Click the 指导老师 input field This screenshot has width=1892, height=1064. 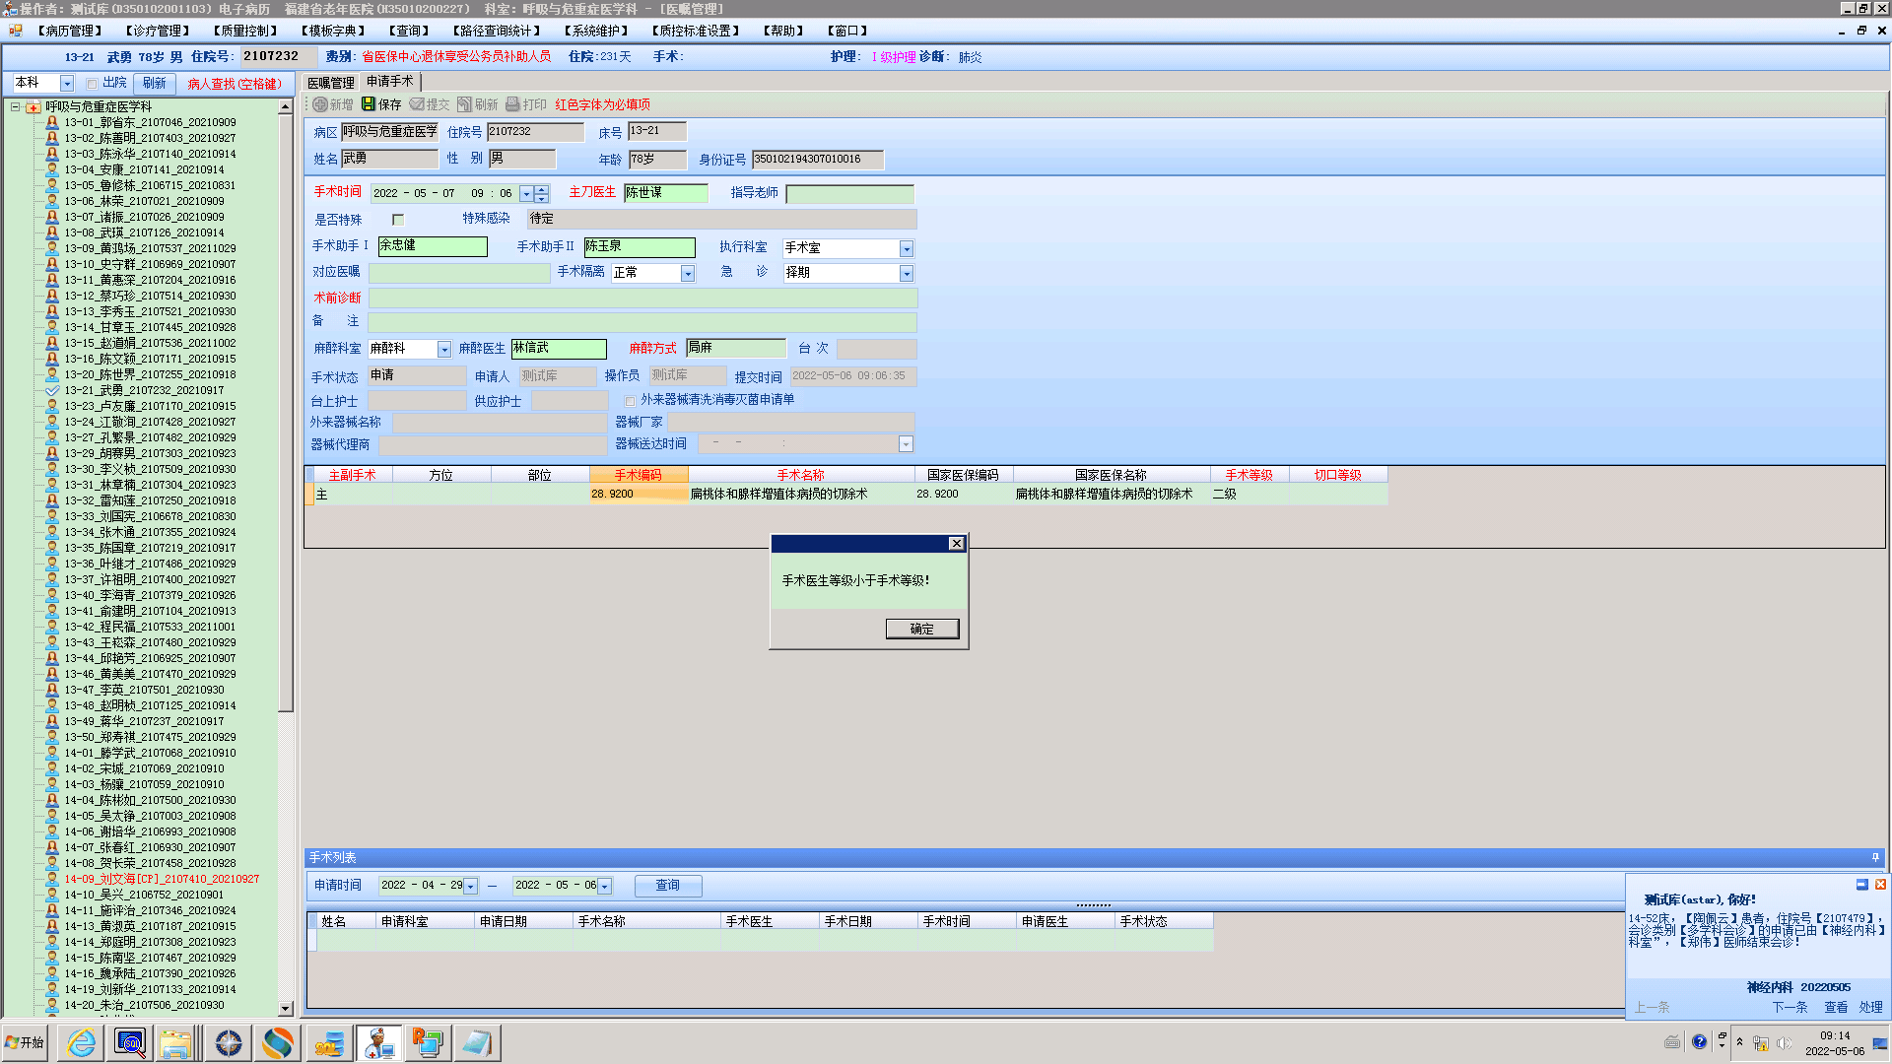(849, 194)
